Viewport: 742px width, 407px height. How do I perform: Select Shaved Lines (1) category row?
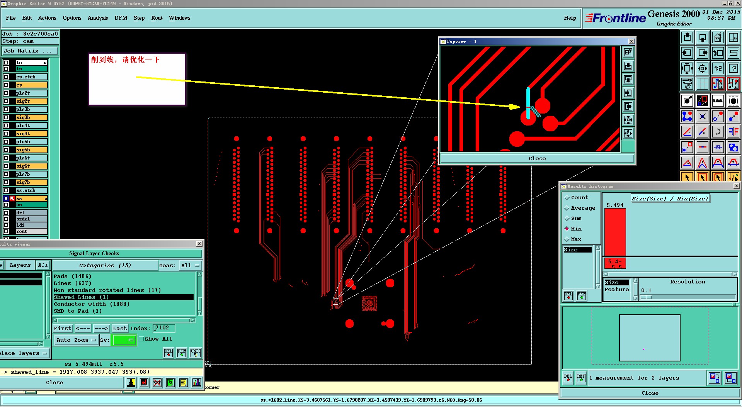123,297
